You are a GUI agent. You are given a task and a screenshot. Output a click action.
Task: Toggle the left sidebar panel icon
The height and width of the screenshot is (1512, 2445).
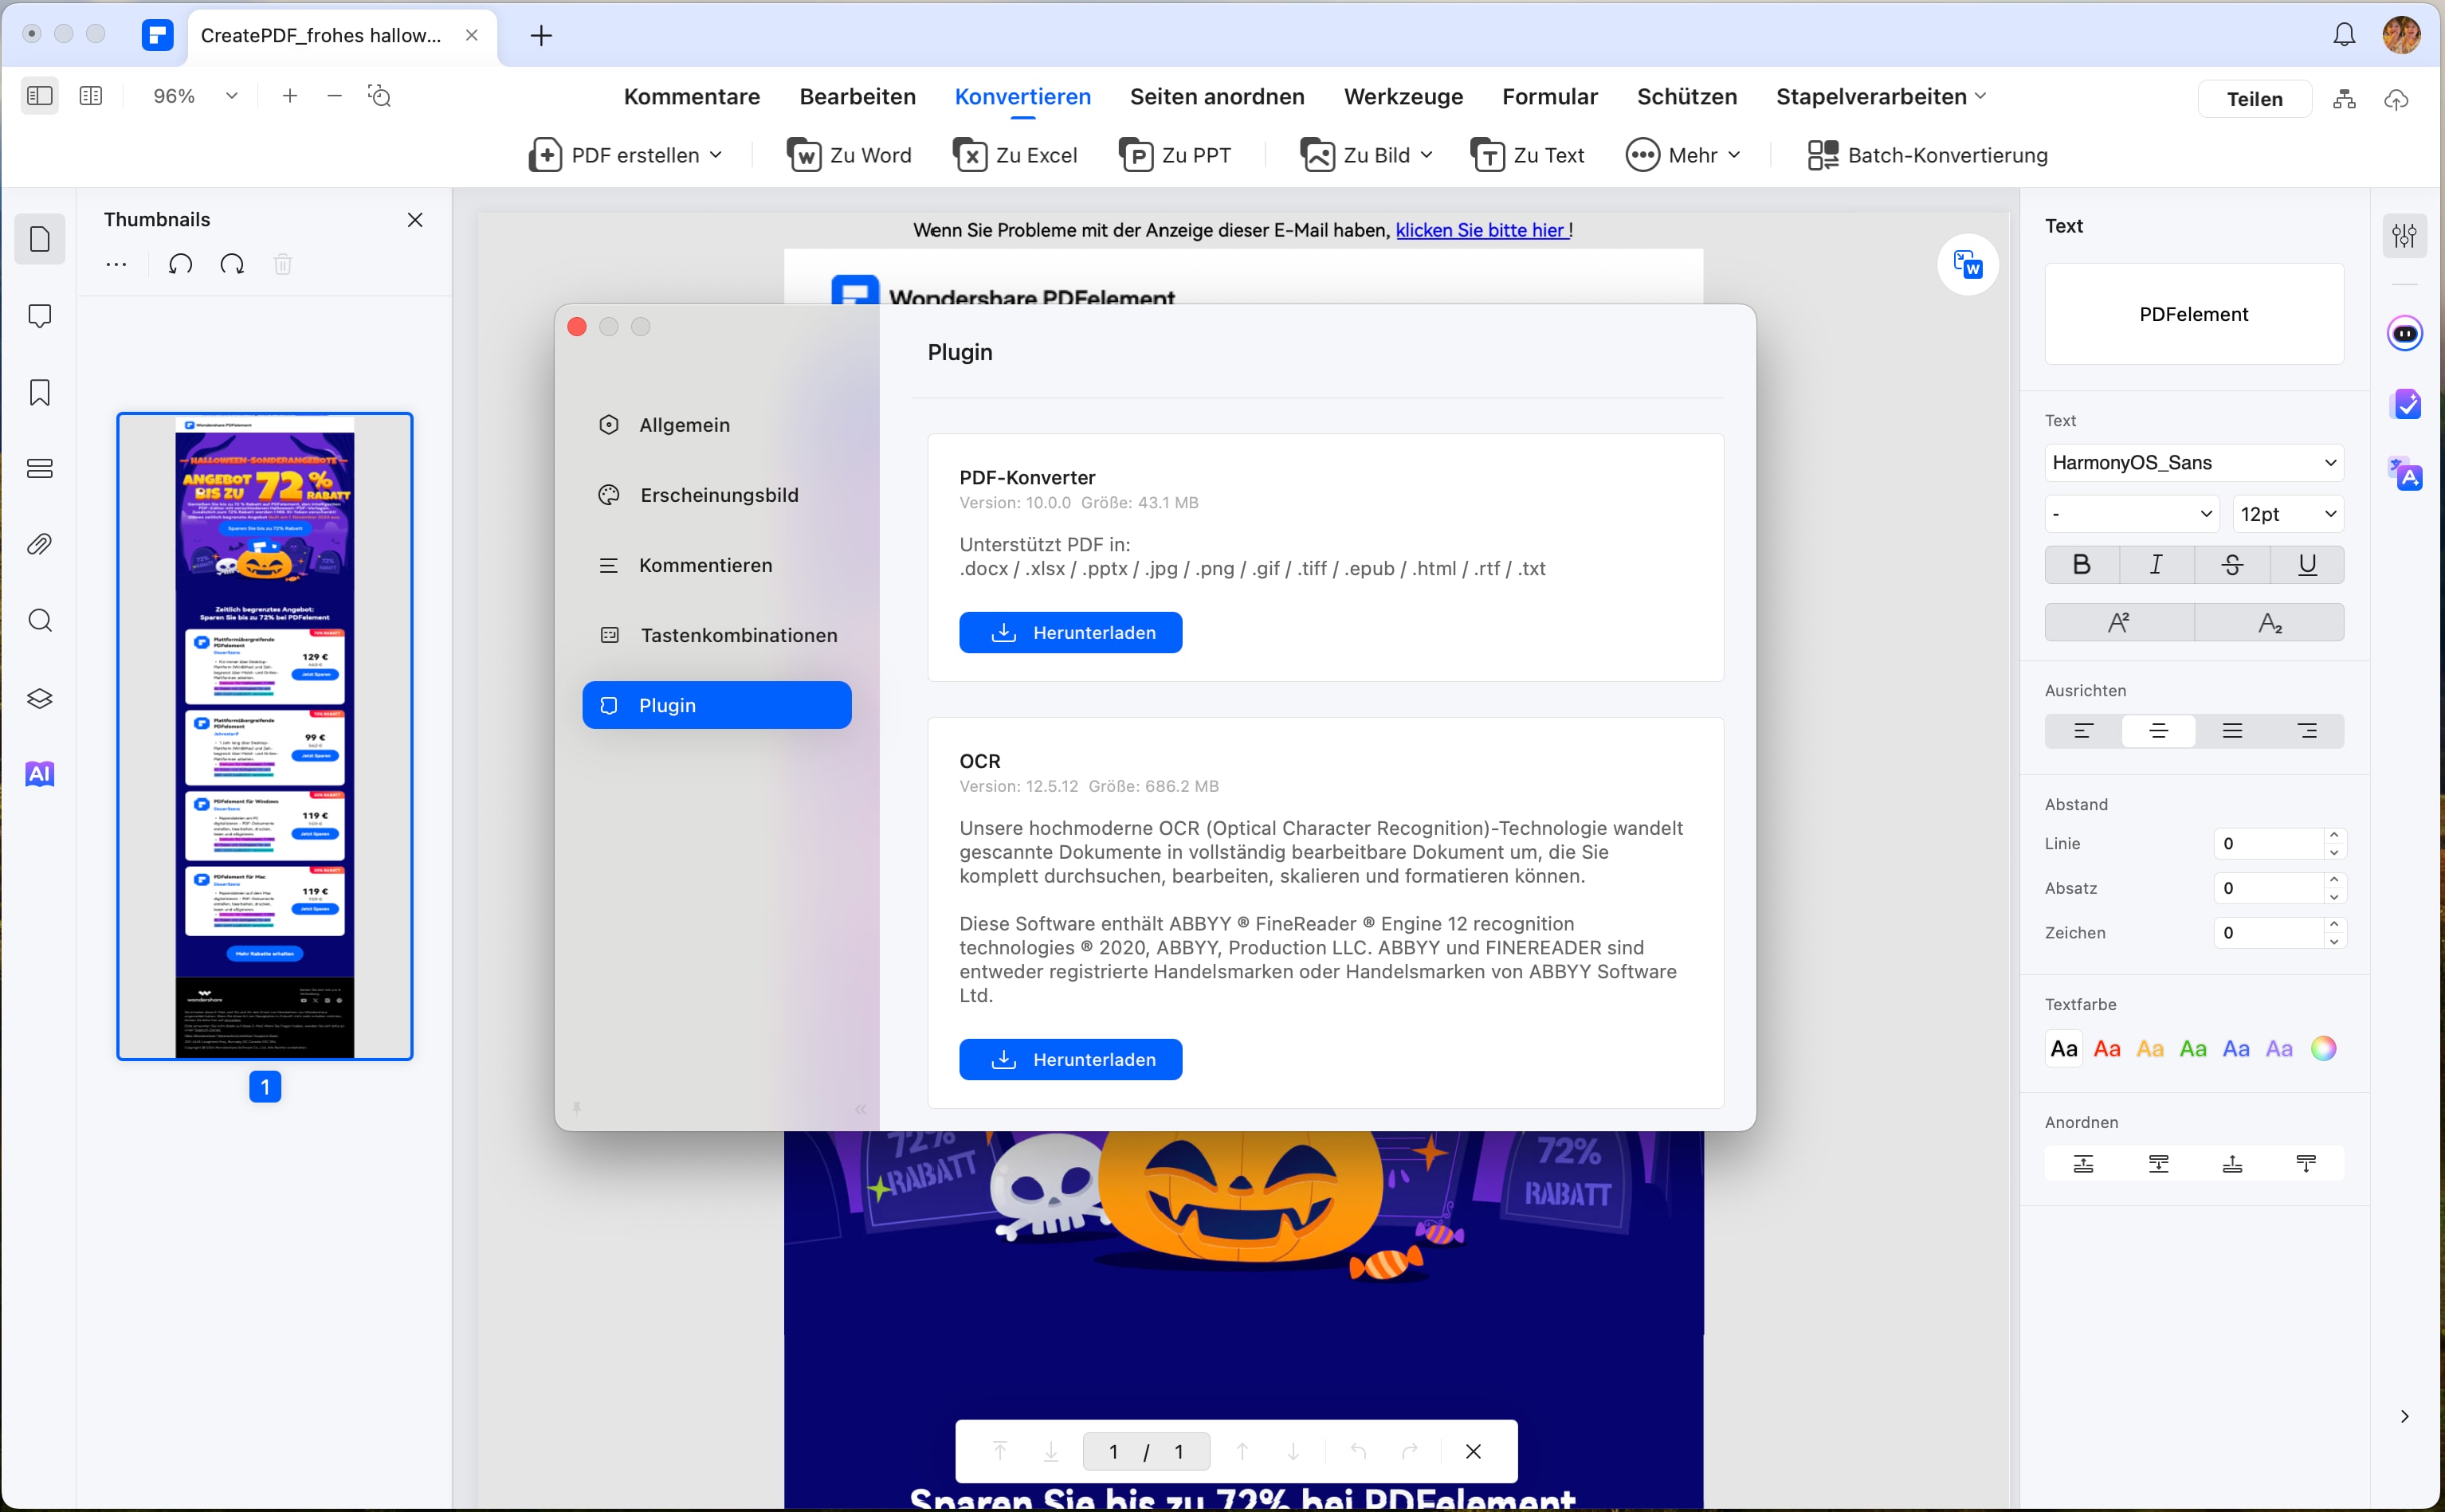40,96
